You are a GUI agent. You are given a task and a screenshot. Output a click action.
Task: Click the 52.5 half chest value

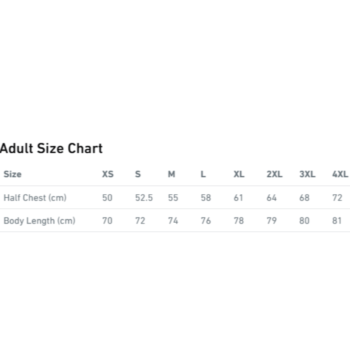[x=144, y=198]
